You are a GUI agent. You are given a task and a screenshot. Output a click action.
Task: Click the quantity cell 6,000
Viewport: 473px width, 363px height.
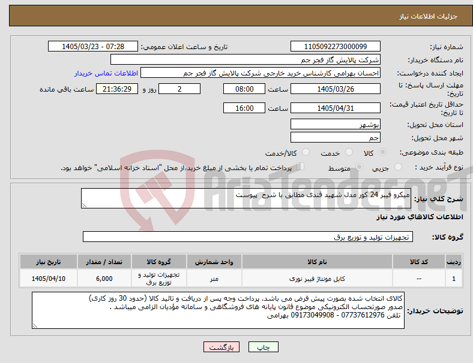click(x=104, y=279)
